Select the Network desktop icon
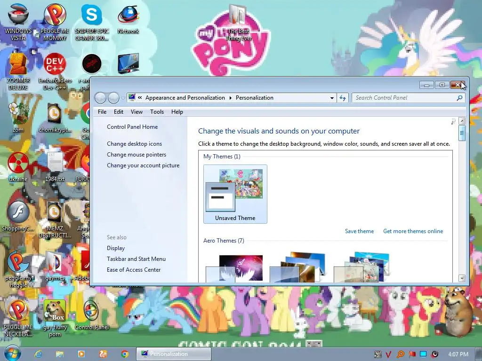Screen dimensions: 482x361 (x=128, y=19)
